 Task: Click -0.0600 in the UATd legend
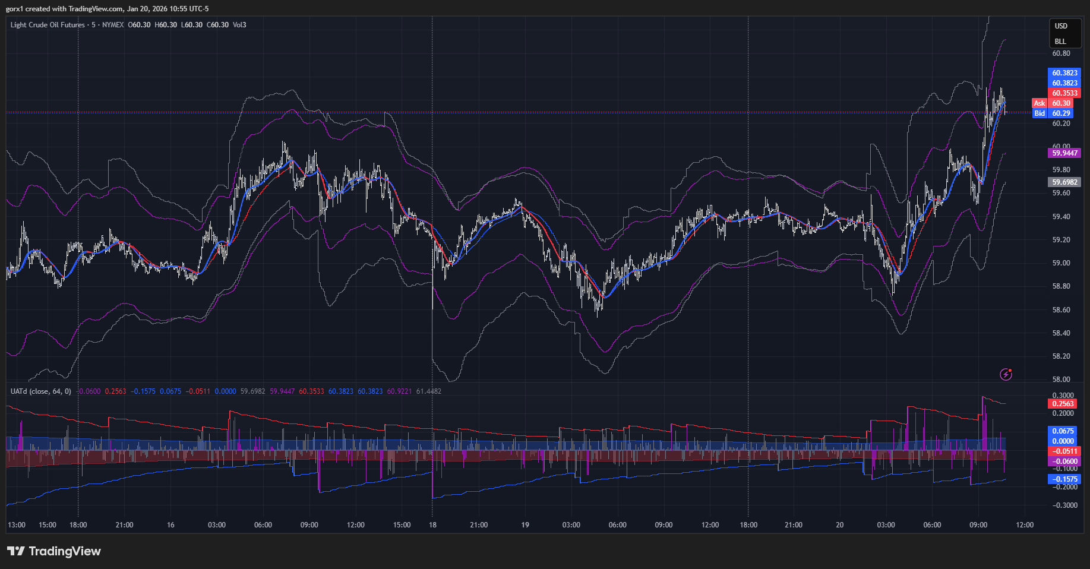coord(89,391)
